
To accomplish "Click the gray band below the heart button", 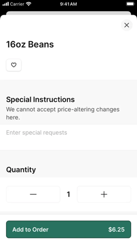I will pyautogui.click(x=68, y=87).
